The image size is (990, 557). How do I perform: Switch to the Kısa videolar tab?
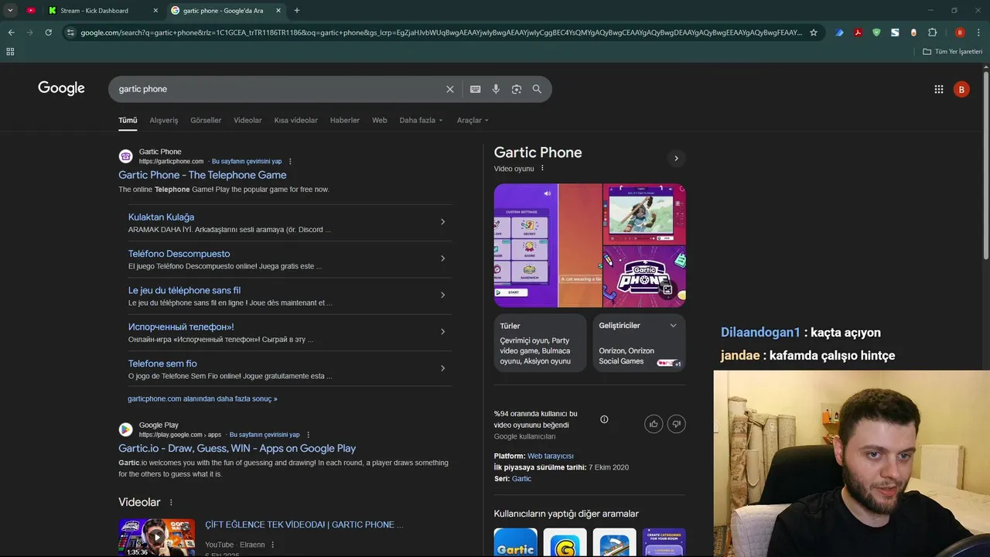point(296,120)
